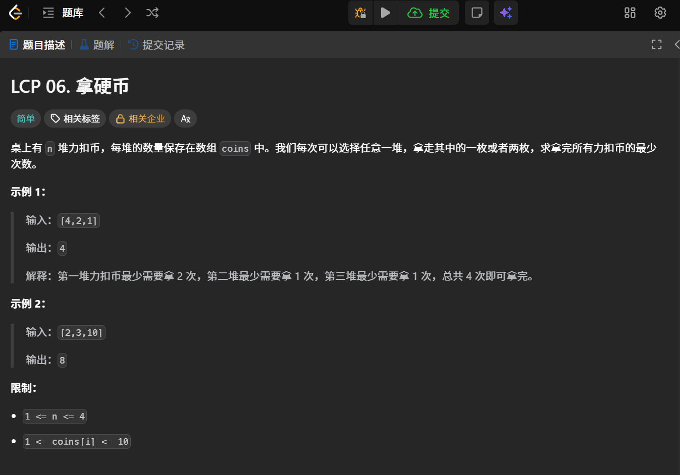The width and height of the screenshot is (680, 475).
Task: Click the inline code 'coins' in description
Action: [x=235, y=148]
